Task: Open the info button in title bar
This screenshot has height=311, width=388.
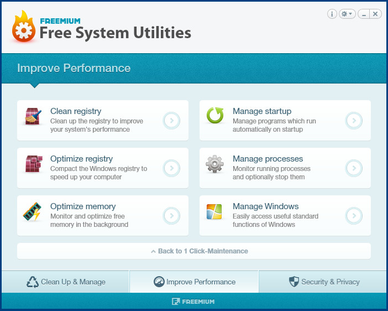Action: pos(332,14)
